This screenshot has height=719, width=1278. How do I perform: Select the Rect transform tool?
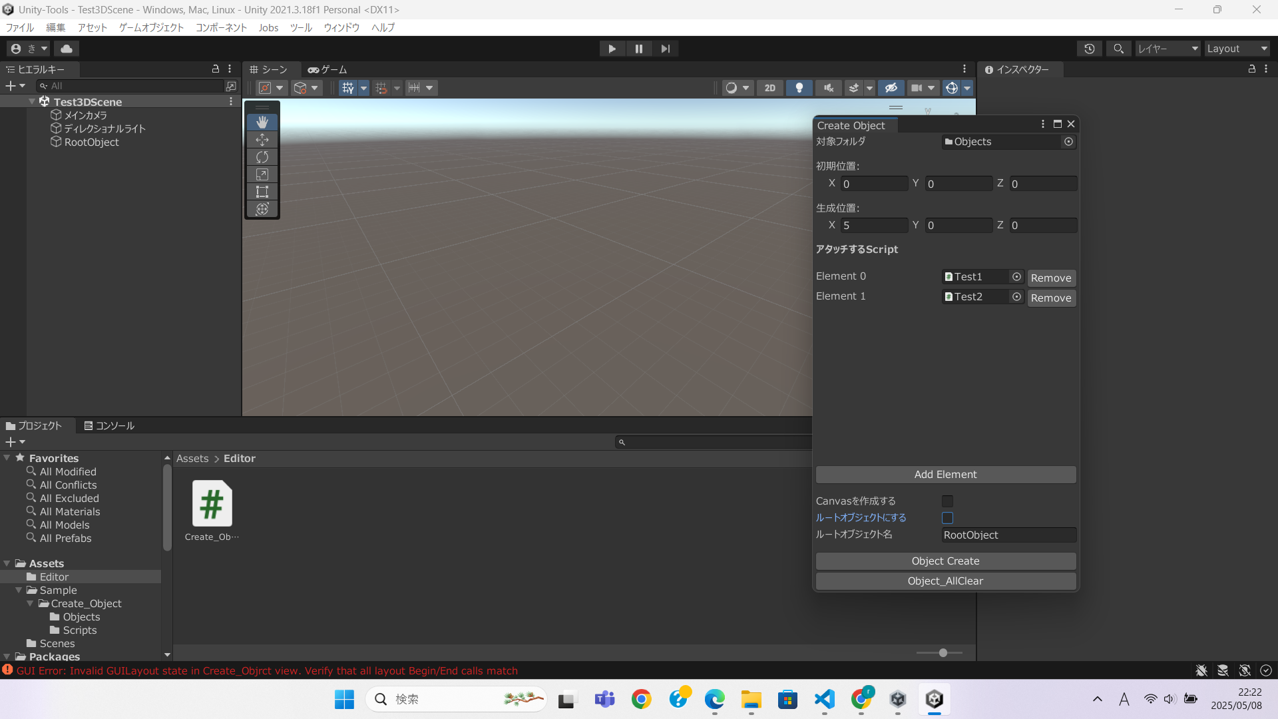coord(262,192)
